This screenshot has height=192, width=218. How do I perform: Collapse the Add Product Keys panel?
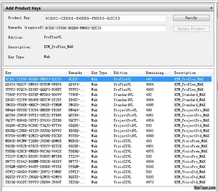click(x=212, y=8)
